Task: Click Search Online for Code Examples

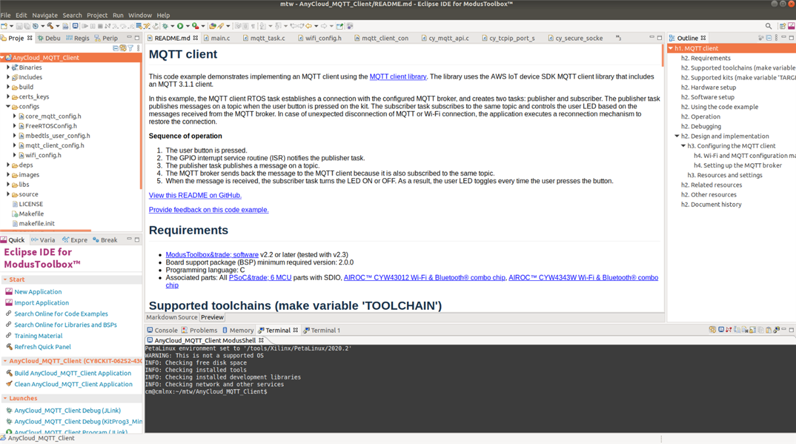Action: click(x=61, y=314)
